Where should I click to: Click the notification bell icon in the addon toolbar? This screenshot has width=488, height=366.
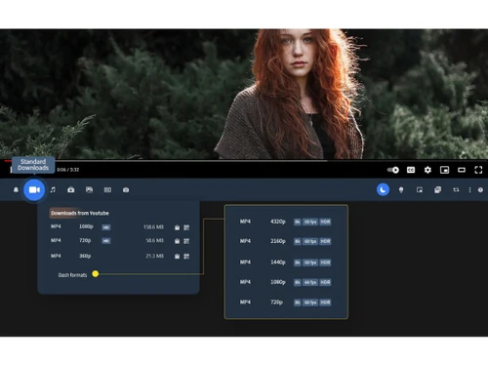(x=16, y=189)
